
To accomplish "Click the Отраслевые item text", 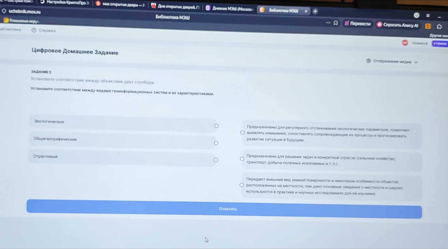I will (45, 156).
